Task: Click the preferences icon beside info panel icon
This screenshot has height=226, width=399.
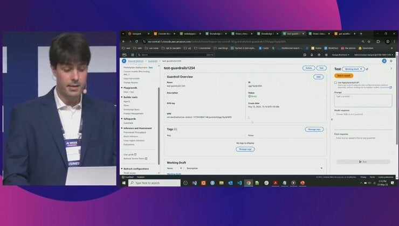Action: point(391,61)
